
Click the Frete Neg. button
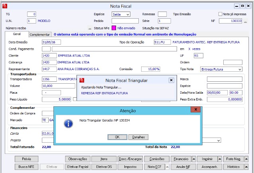[x=233, y=159]
